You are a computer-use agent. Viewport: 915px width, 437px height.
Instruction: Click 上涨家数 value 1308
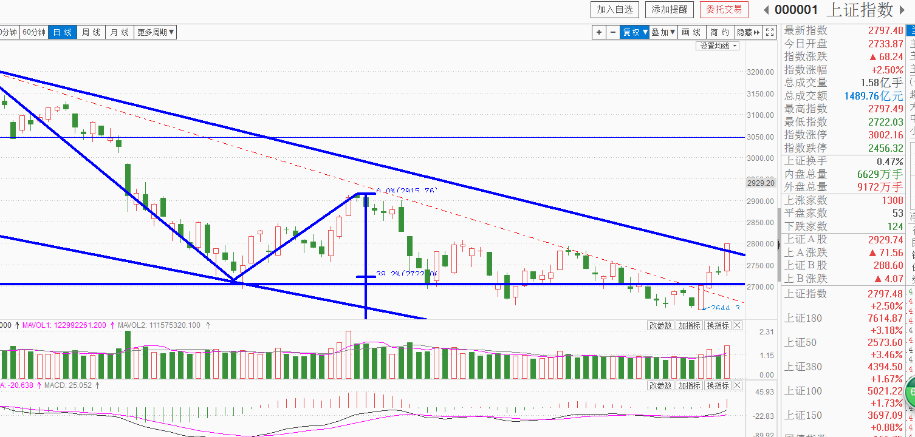point(892,200)
